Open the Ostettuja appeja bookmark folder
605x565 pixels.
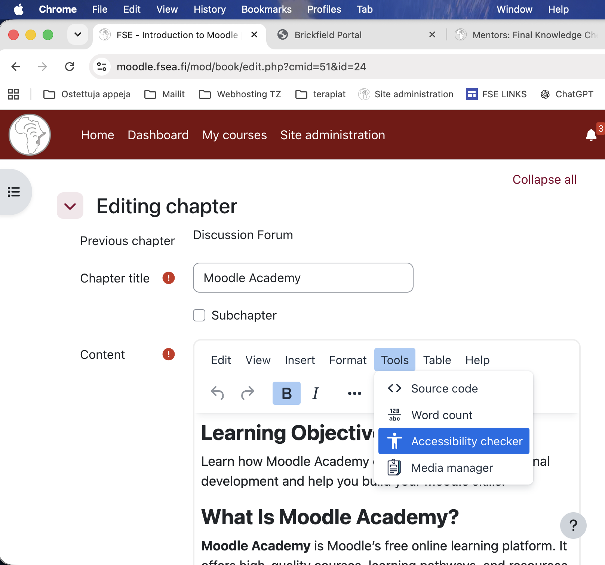coord(87,94)
